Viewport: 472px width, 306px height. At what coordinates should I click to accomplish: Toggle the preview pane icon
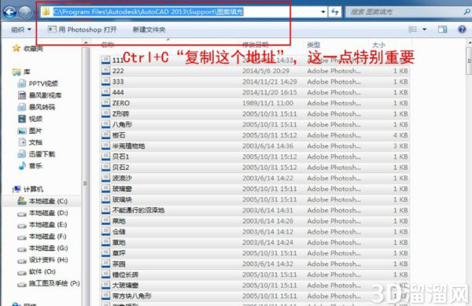pos(442,29)
